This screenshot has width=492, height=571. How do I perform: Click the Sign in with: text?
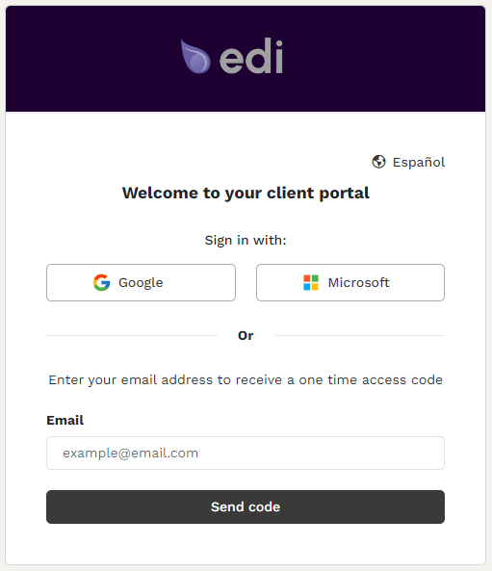(246, 241)
